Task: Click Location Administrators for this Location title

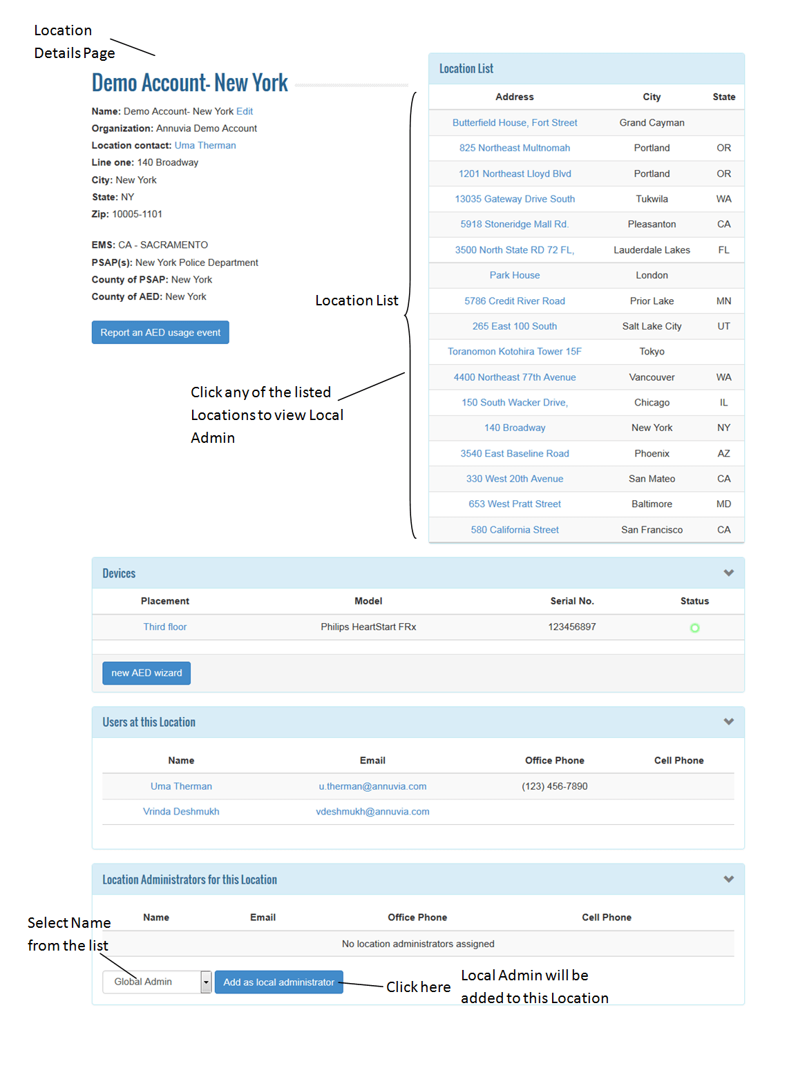Action: (x=190, y=879)
